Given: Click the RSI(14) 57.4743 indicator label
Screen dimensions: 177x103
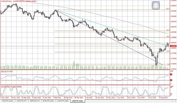Looking at the screenshot, I should coord(7,71).
